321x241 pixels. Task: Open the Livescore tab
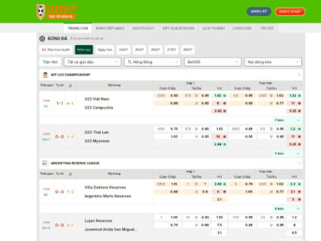(x=242, y=27)
